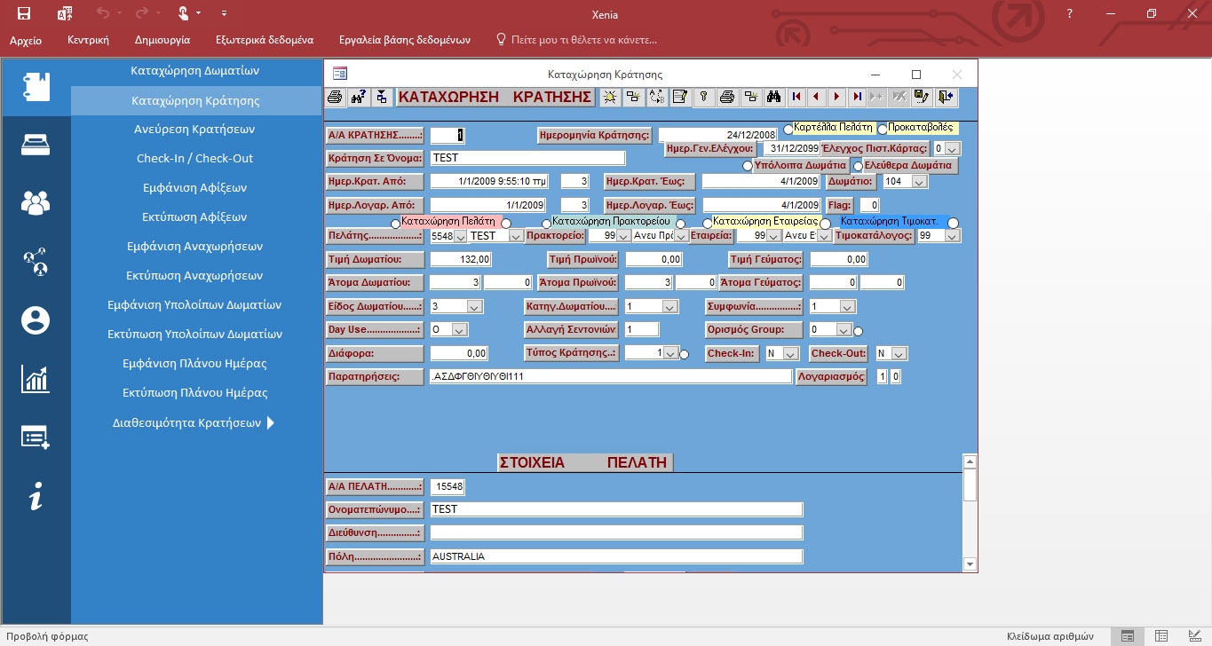
Task: Click the key icon in form toolbar
Action: [702, 97]
